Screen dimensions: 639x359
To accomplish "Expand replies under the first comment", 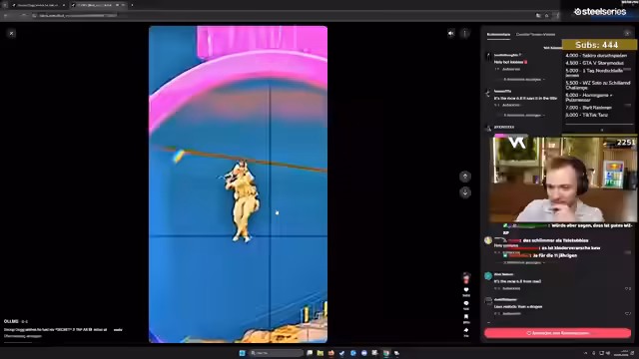I will (523, 80).
